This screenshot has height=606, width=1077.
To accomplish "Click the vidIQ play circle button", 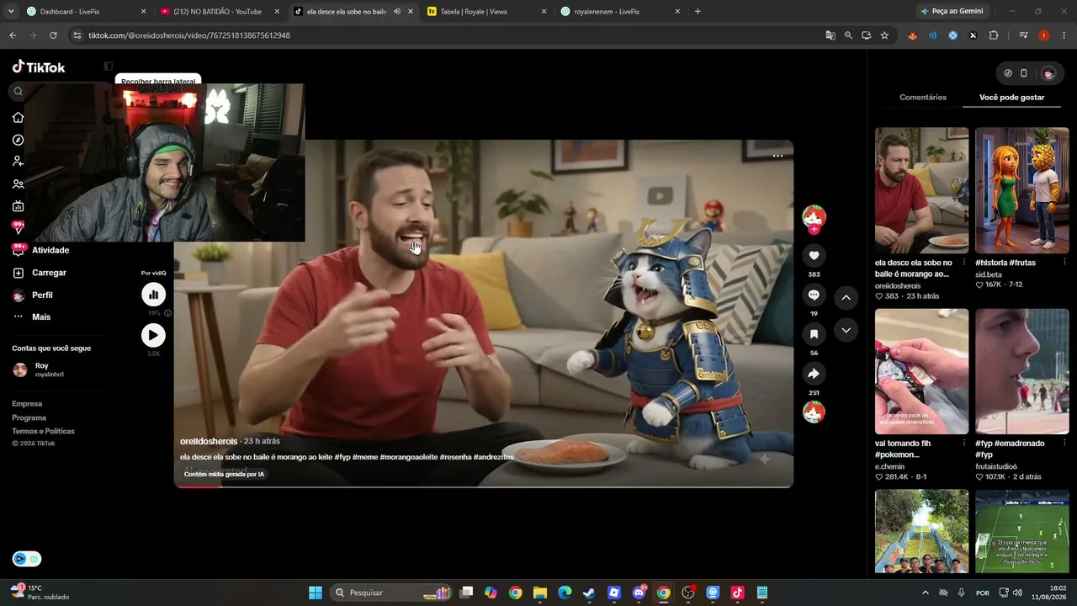I will pos(153,336).
